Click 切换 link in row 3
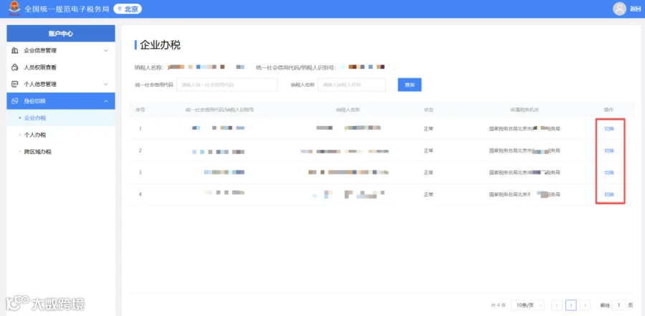This screenshot has width=645, height=316. 609,173
